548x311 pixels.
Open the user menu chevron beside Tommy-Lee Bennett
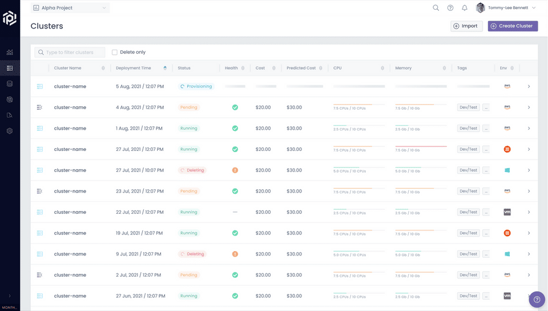point(533,7)
